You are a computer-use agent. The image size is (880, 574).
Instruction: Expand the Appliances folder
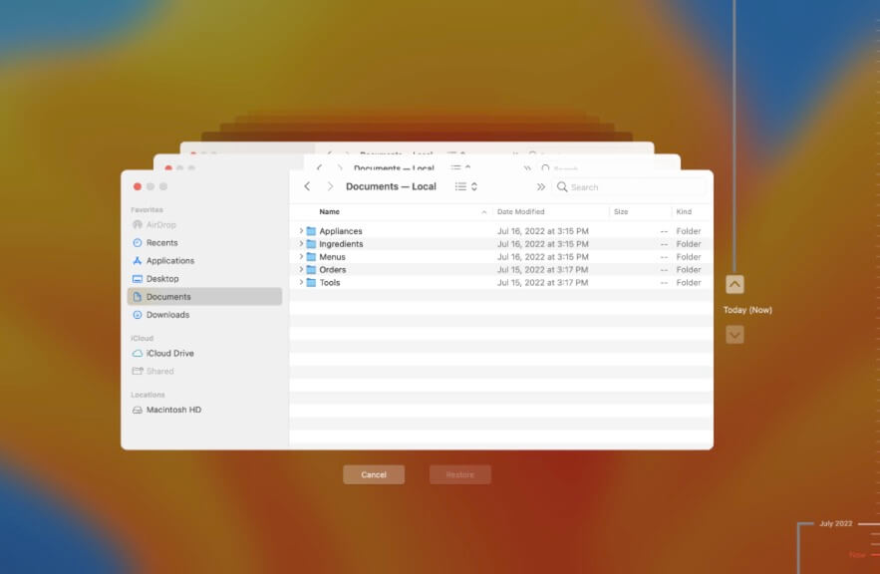point(302,230)
